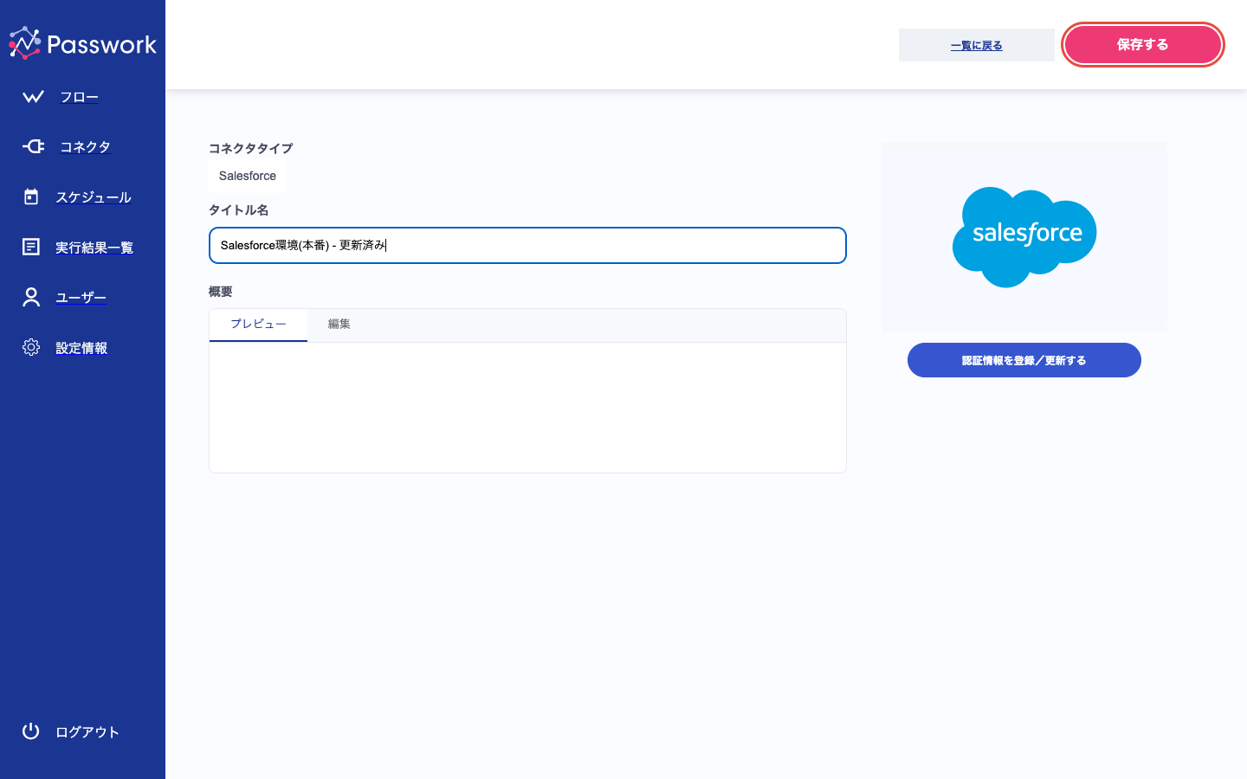Click the Passwork logo icon
The width and height of the screenshot is (1247, 779).
coord(25,43)
